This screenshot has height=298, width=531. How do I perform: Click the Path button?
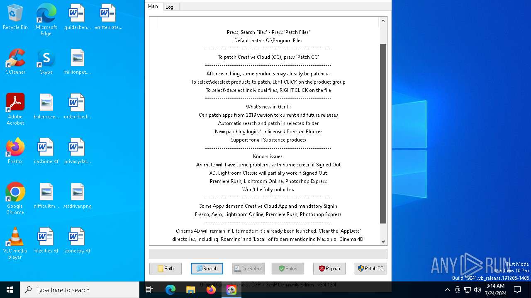coord(166,269)
